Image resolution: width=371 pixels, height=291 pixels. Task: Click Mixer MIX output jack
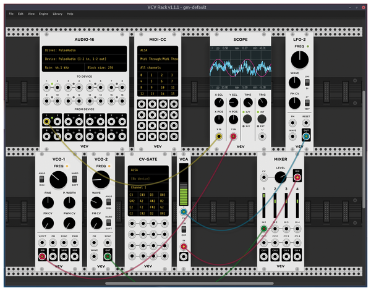(x=297, y=177)
